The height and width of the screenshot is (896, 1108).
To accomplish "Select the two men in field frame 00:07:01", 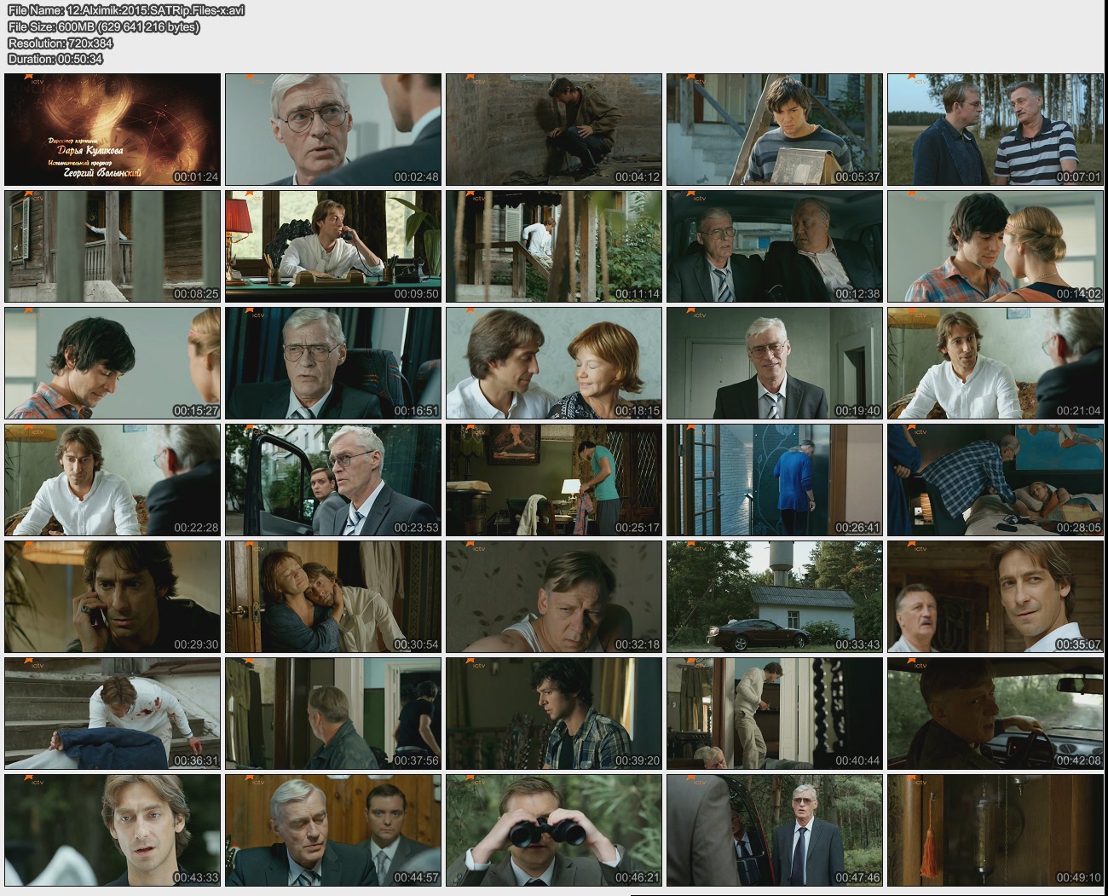I will coord(995,130).
